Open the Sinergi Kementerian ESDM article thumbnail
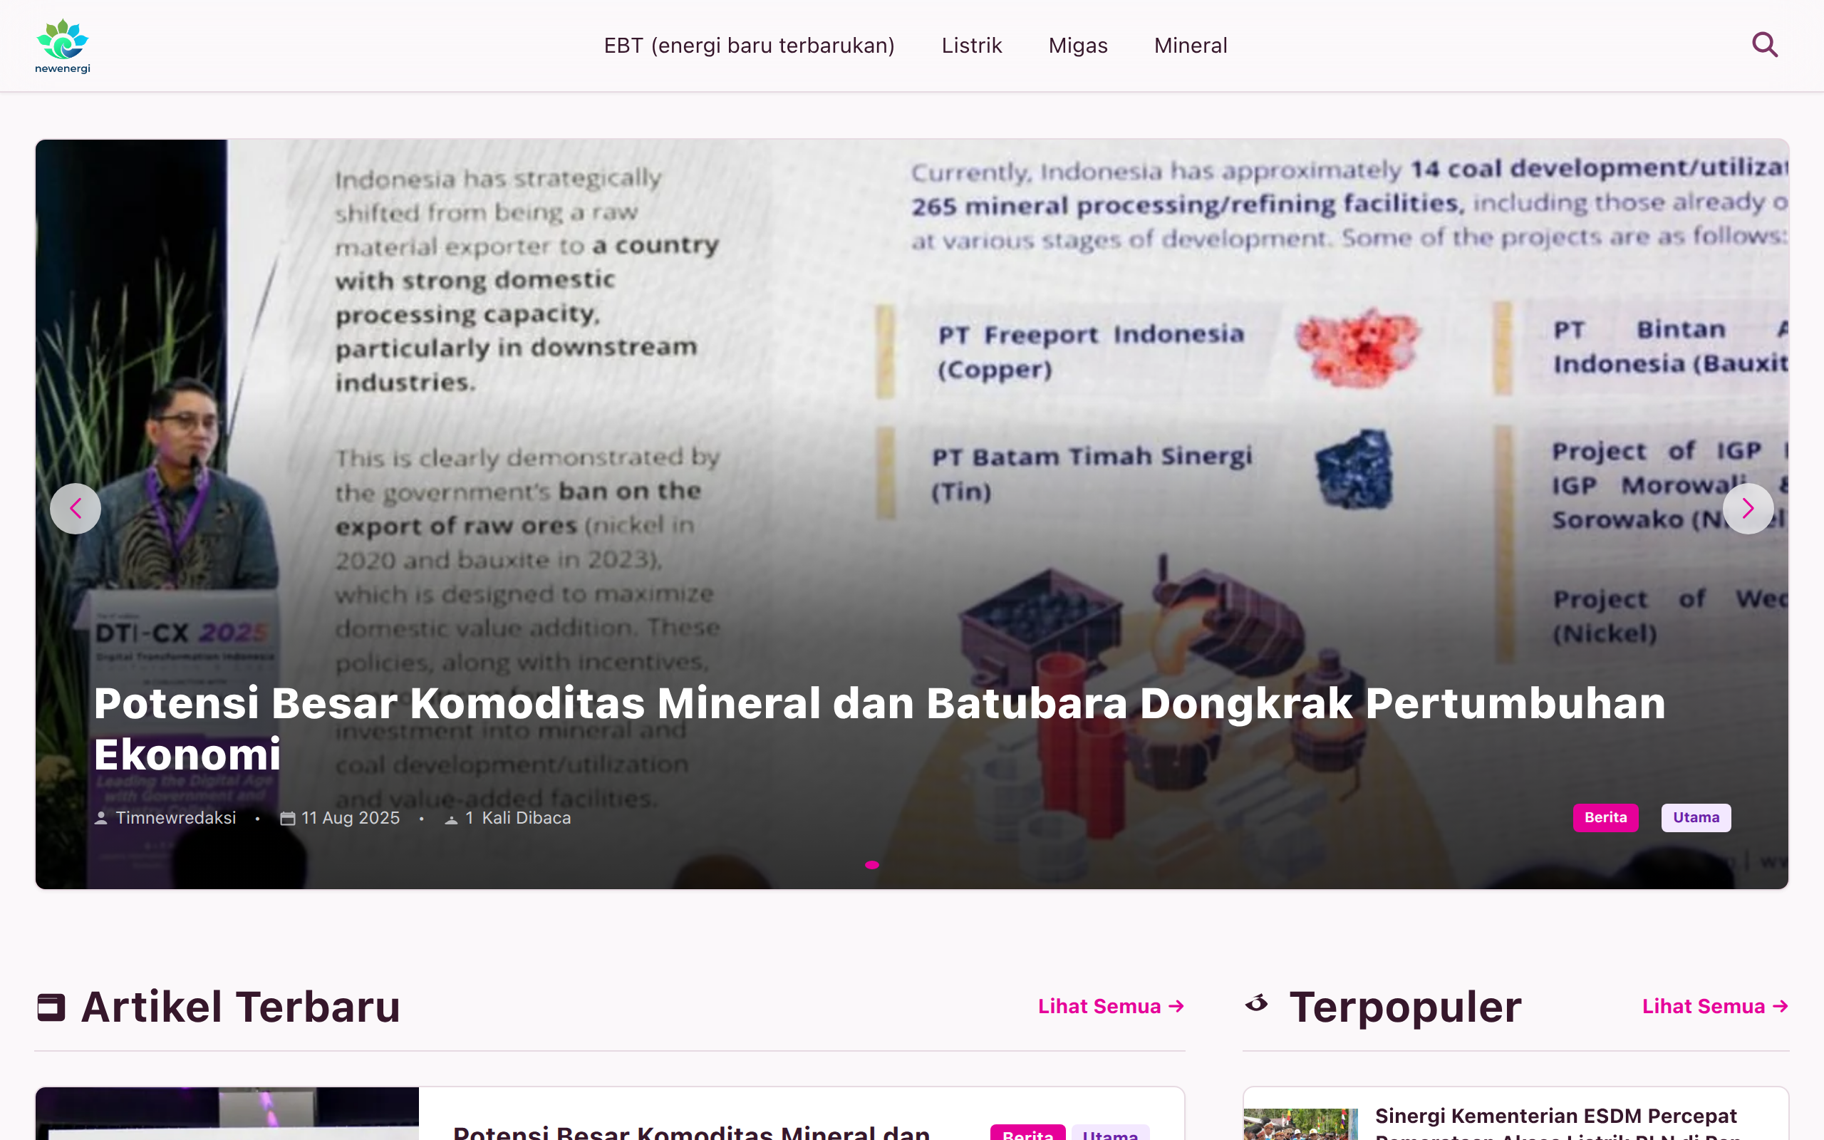 tap(1300, 1124)
